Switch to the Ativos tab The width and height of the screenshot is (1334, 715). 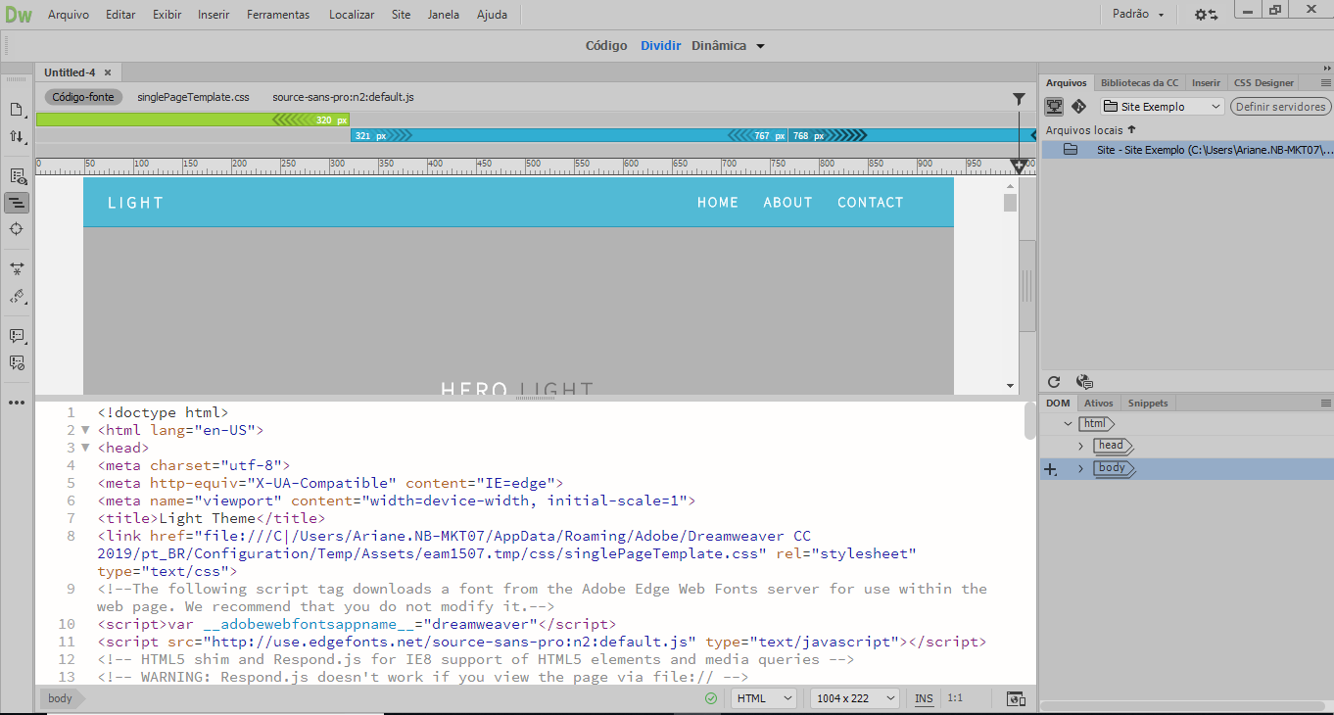1099,403
